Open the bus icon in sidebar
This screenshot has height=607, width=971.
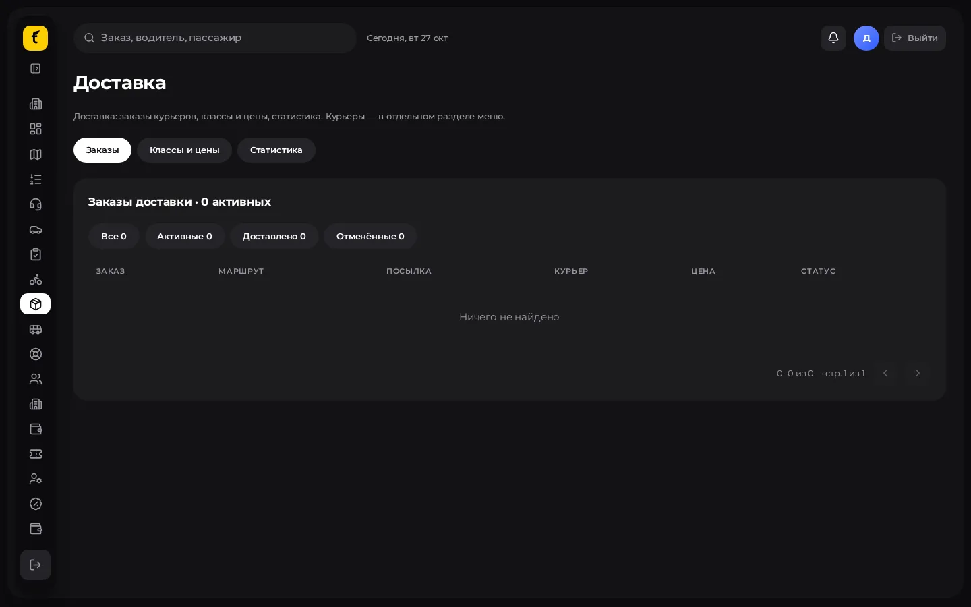pos(36,329)
